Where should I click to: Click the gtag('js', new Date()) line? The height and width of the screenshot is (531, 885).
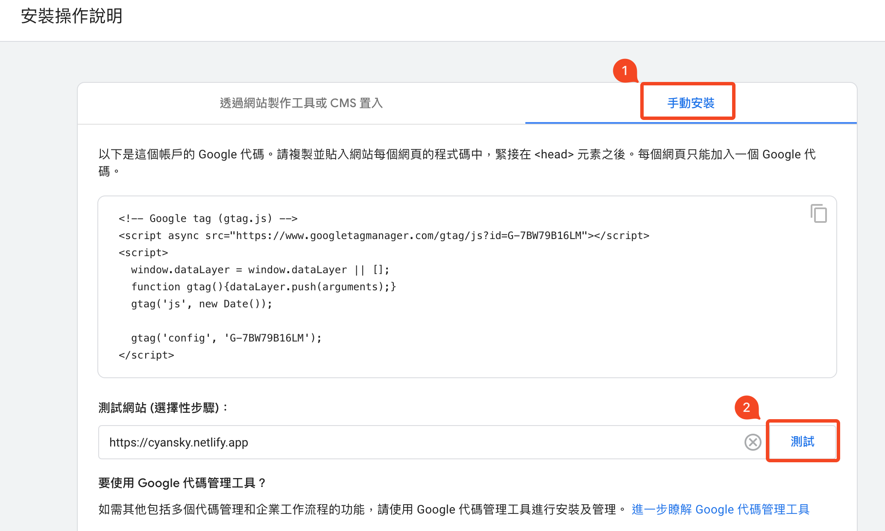202,304
